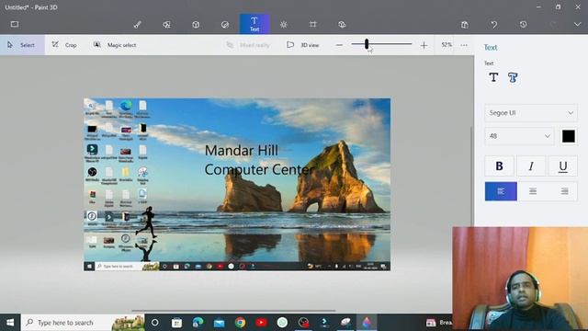The image size is (588, 331).
Task: Click the zoom out minus button
Action: pos(339,45)
